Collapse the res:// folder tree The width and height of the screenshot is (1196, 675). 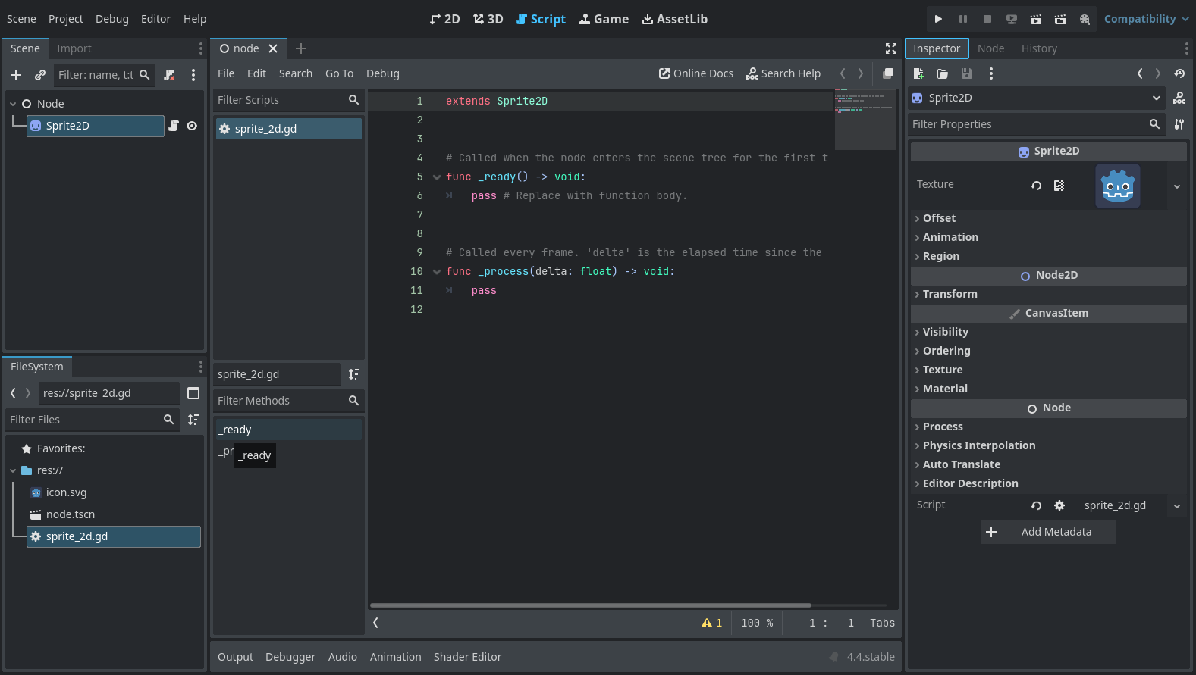[13, 470]
